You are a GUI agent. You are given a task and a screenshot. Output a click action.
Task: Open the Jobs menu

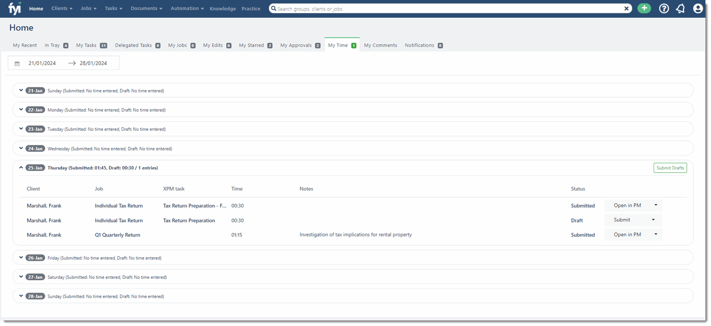click(89, 8)
